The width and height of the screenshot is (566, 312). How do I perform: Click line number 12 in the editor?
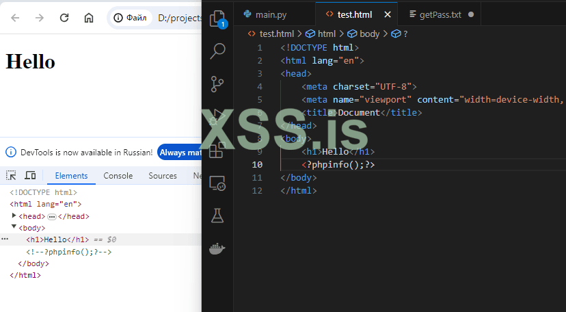click(x=257, y=191)
